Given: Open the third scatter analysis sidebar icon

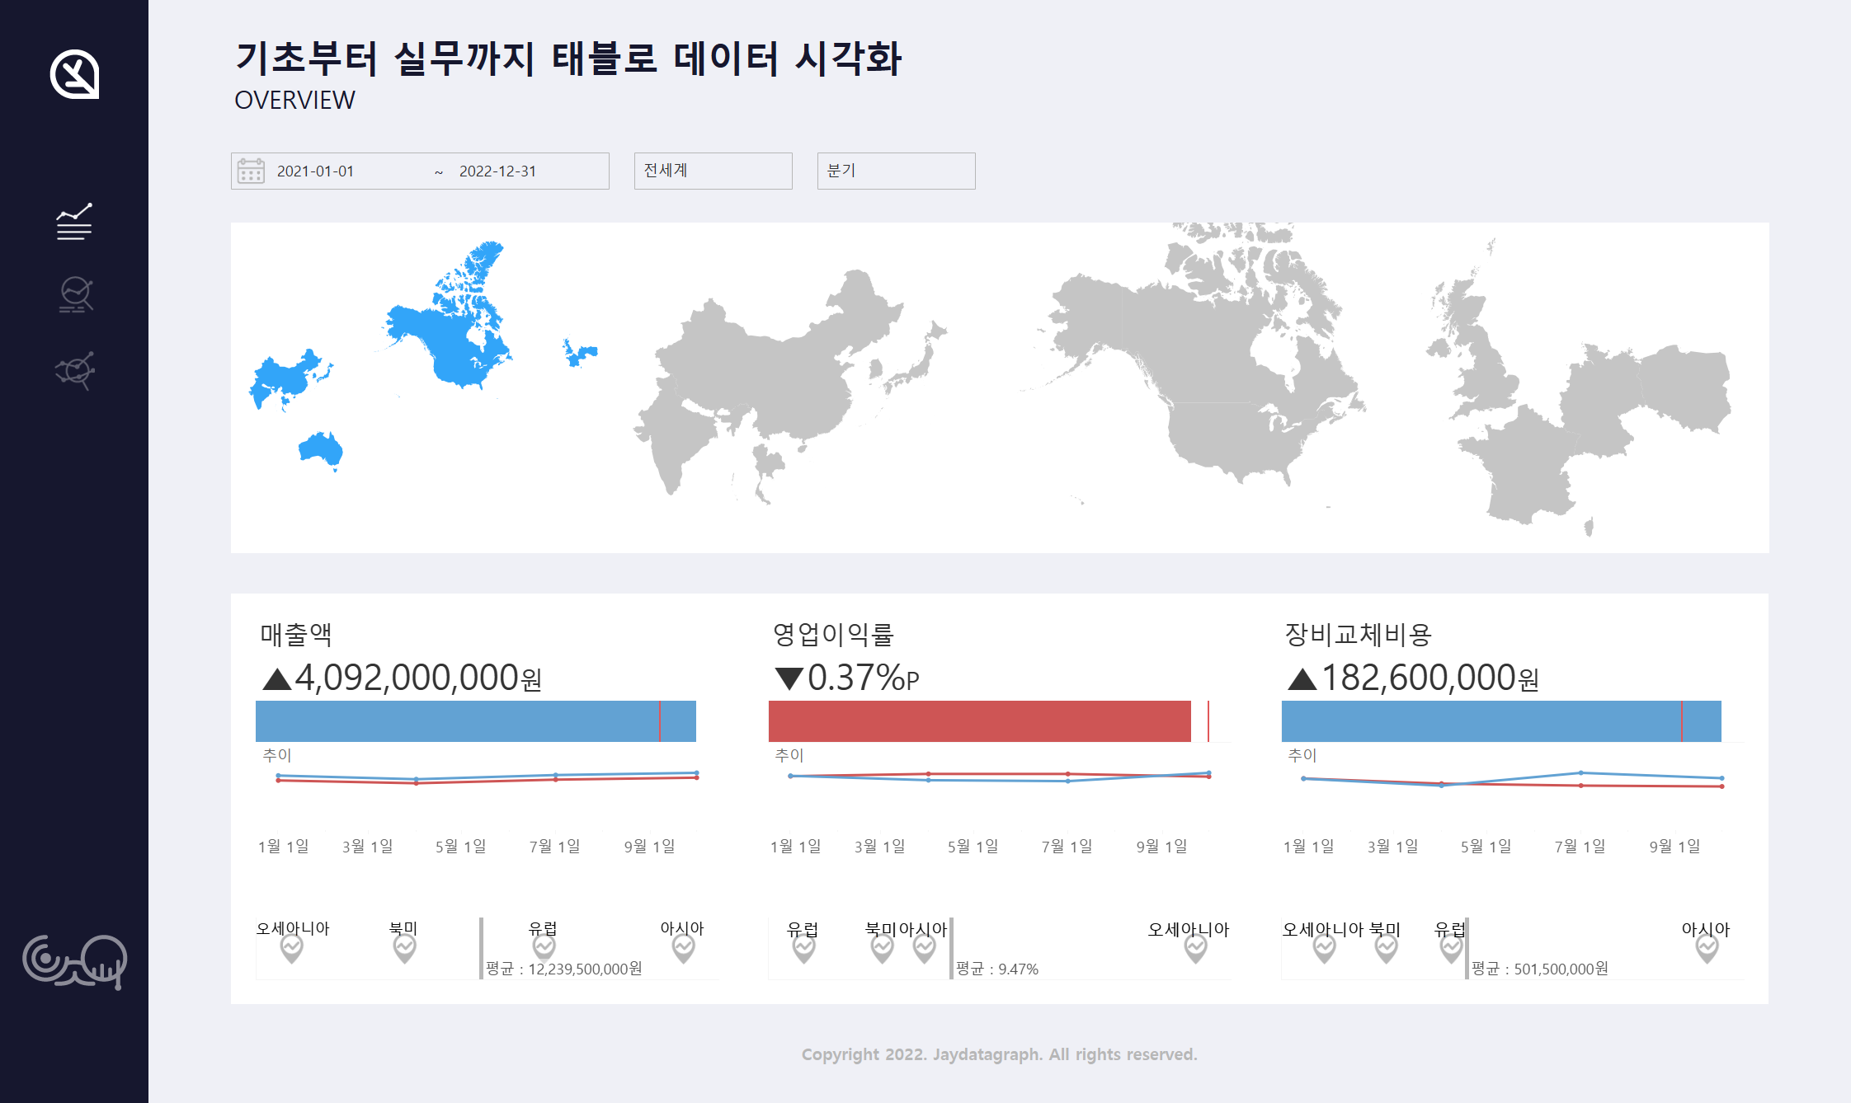Looking at the screenshot, I should click(75, 370).
